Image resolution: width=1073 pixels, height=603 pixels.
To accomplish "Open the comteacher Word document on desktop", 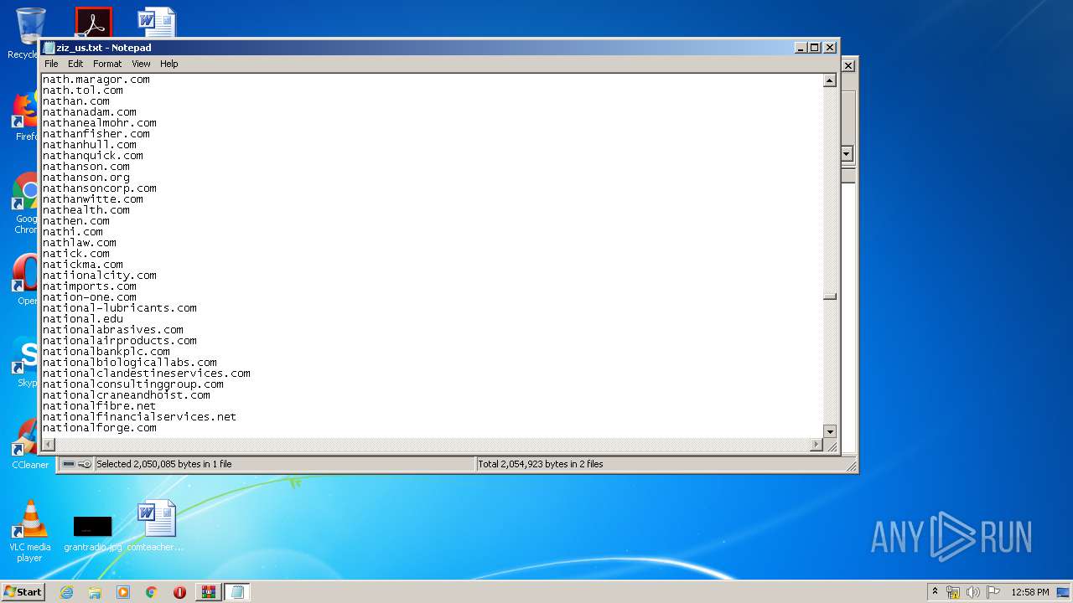I will coord(156,526).
